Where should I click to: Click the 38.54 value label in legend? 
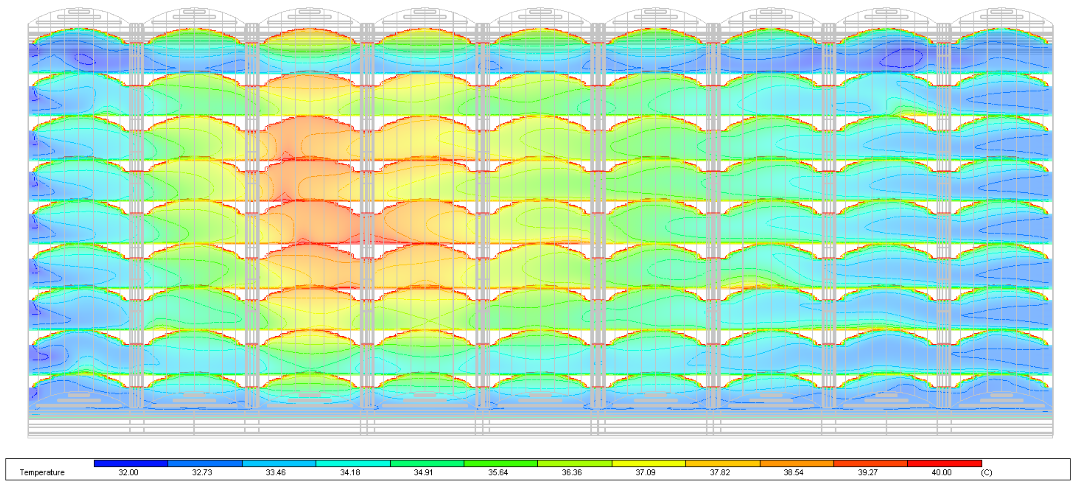[793, 472]
